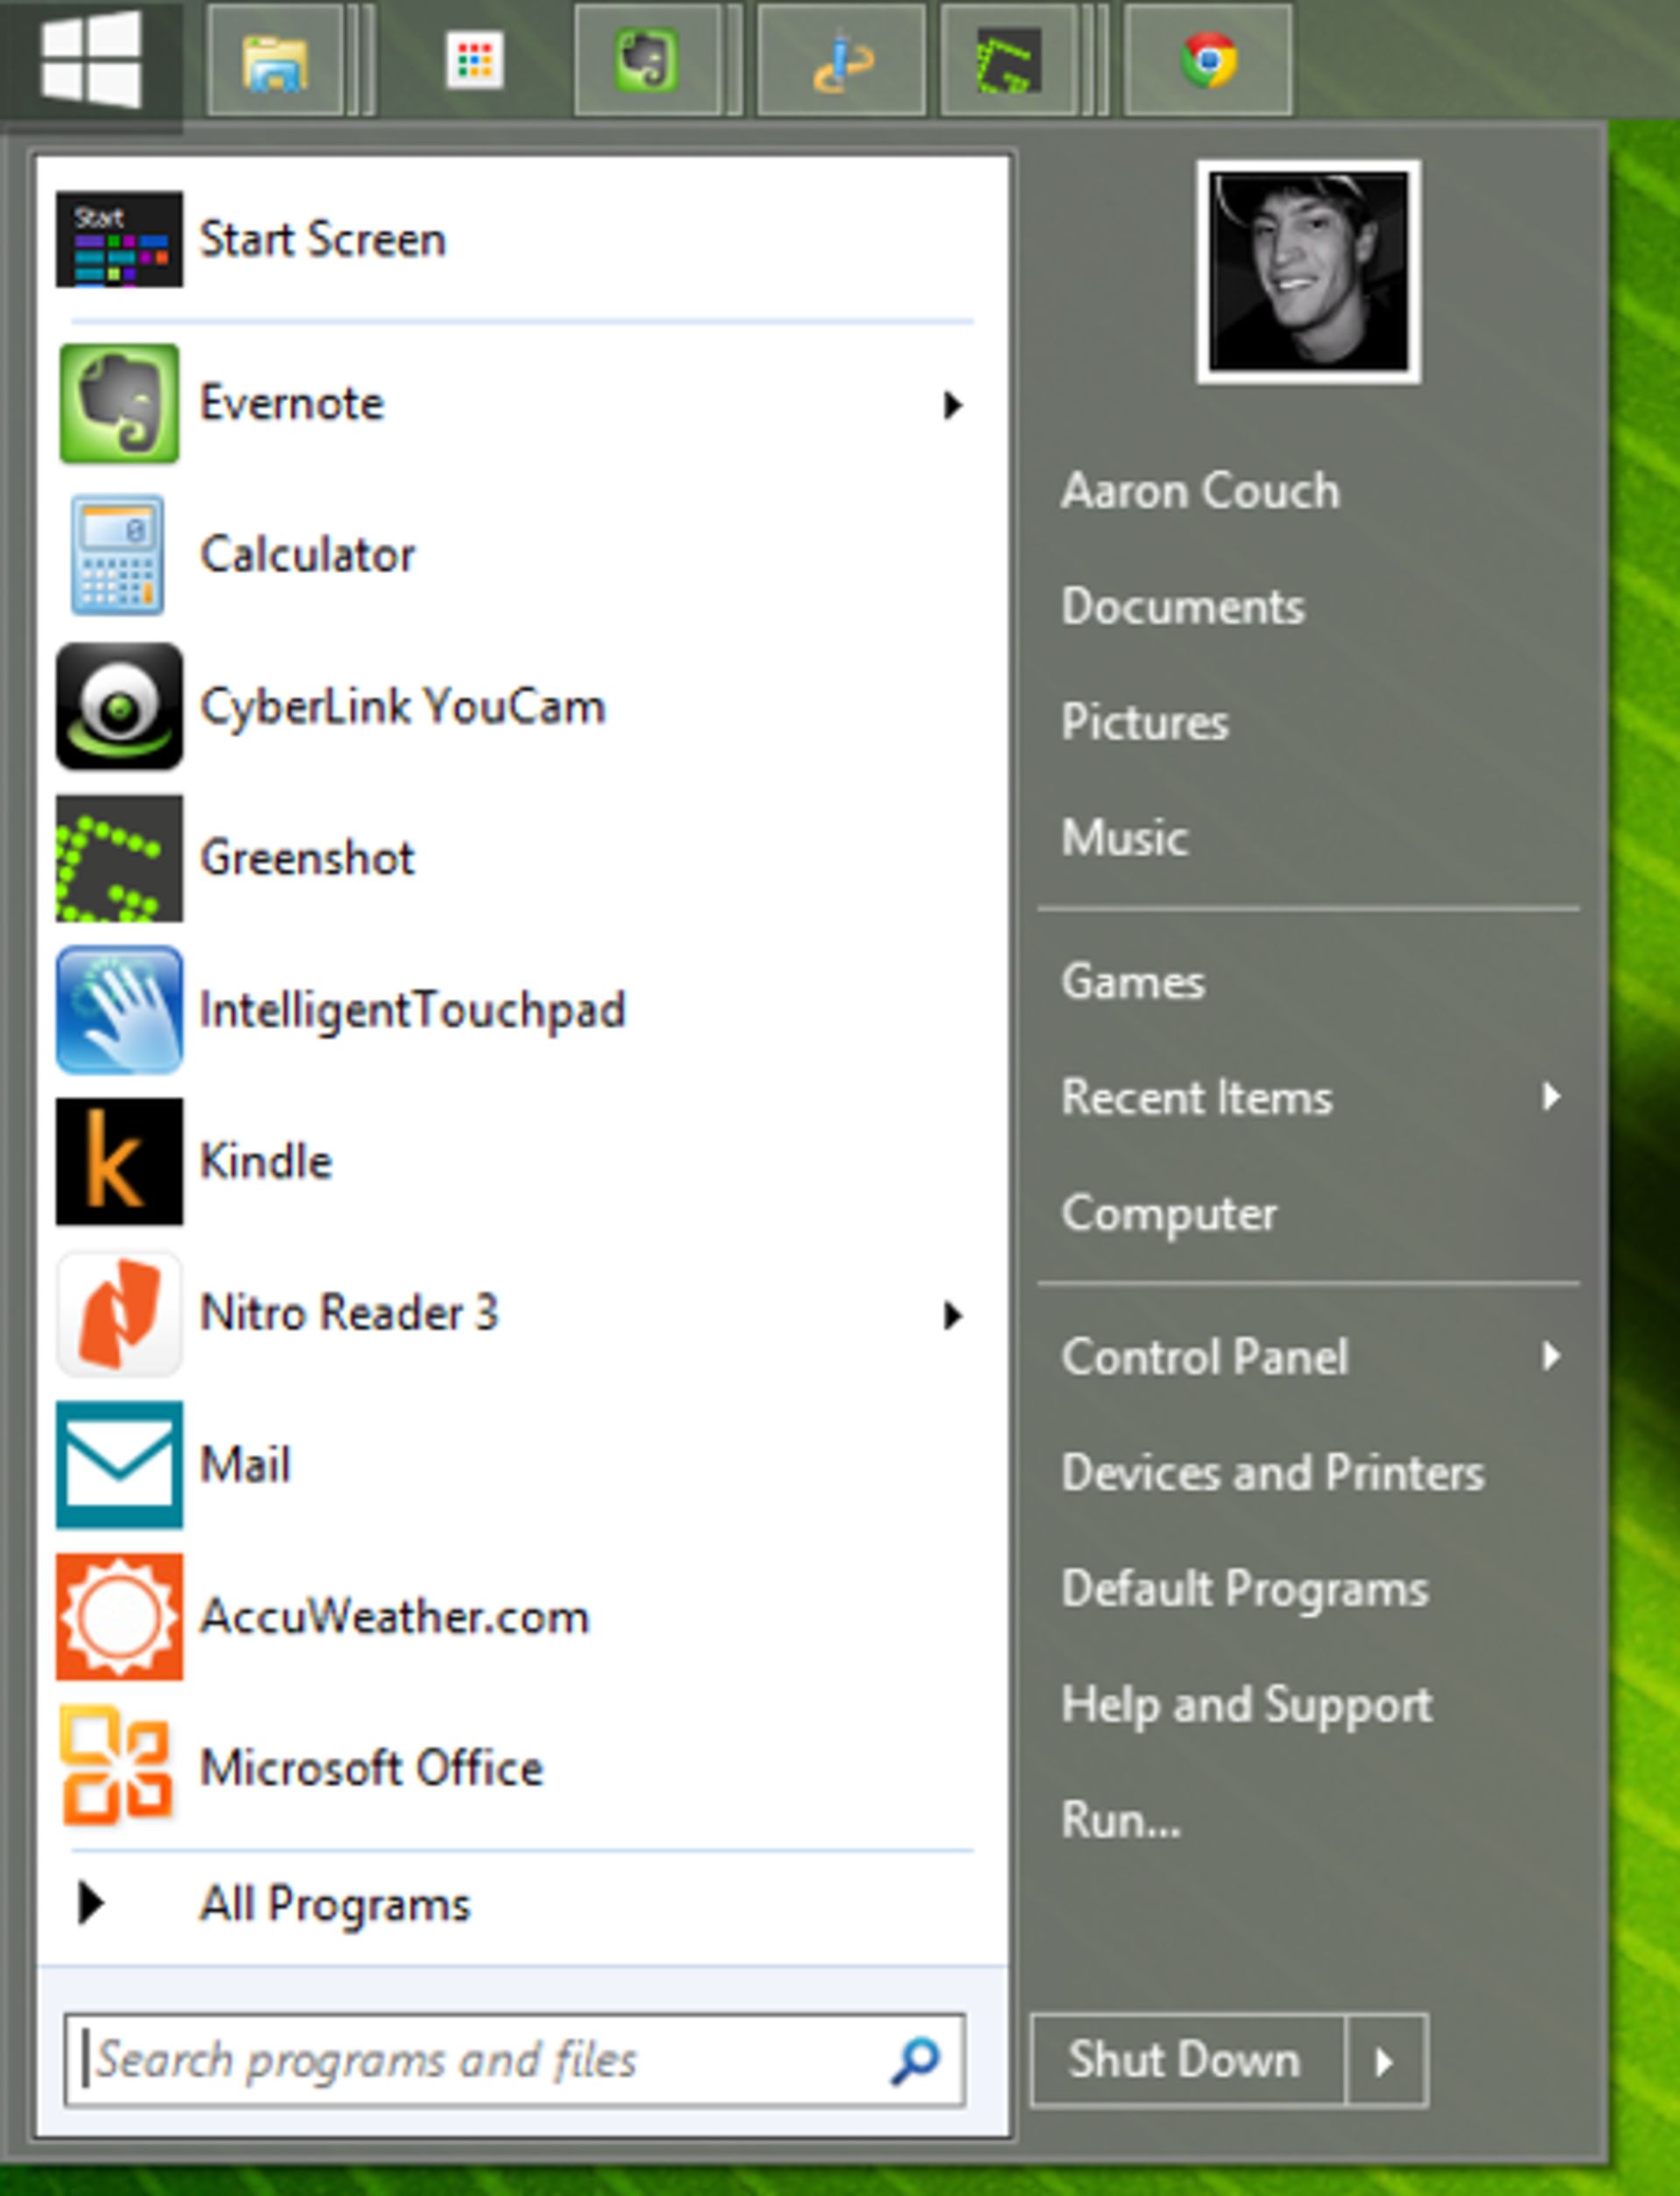This screenshot has width=1680, height=2196.
Task: Launch CyberLink YouCam from its label
Action: click(x=403, y=708)
